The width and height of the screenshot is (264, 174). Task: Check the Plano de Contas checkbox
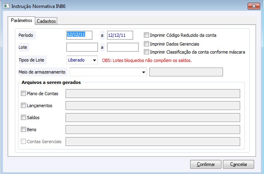[x=23, y=93]
